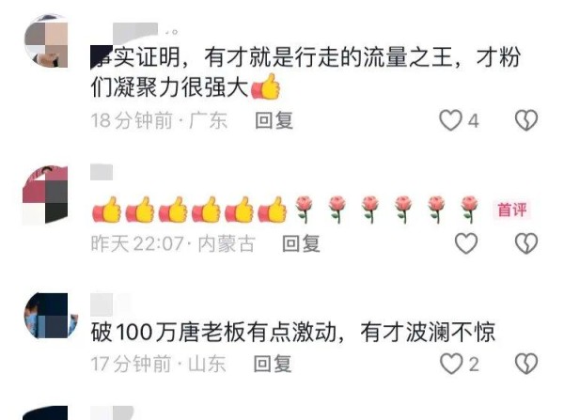Tap broken-heart dislike on the 广东 comment
Image resolution: width=564 pixels, height=420 pixels.
pyautogui.click(x=526, y=120)
